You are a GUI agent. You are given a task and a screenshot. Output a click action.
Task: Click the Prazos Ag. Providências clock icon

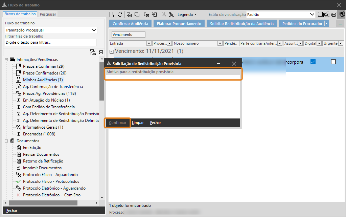19,93
